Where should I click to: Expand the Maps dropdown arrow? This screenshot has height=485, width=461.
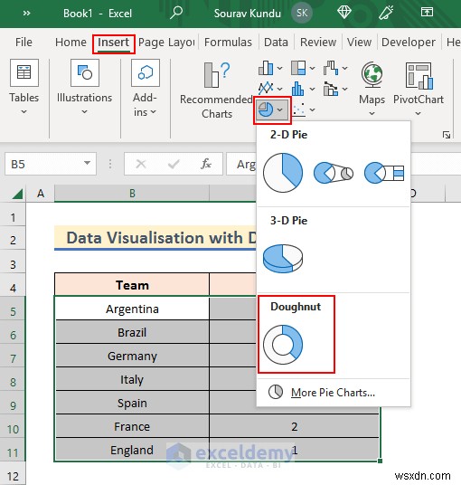(x=372, y=113)
